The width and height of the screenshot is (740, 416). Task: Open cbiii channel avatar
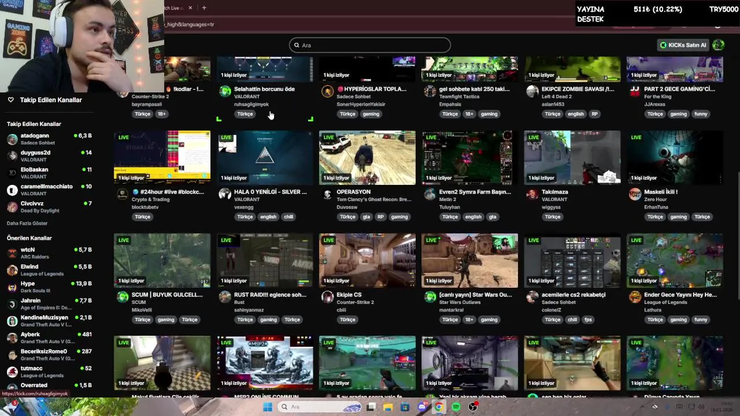pos(327,297)
